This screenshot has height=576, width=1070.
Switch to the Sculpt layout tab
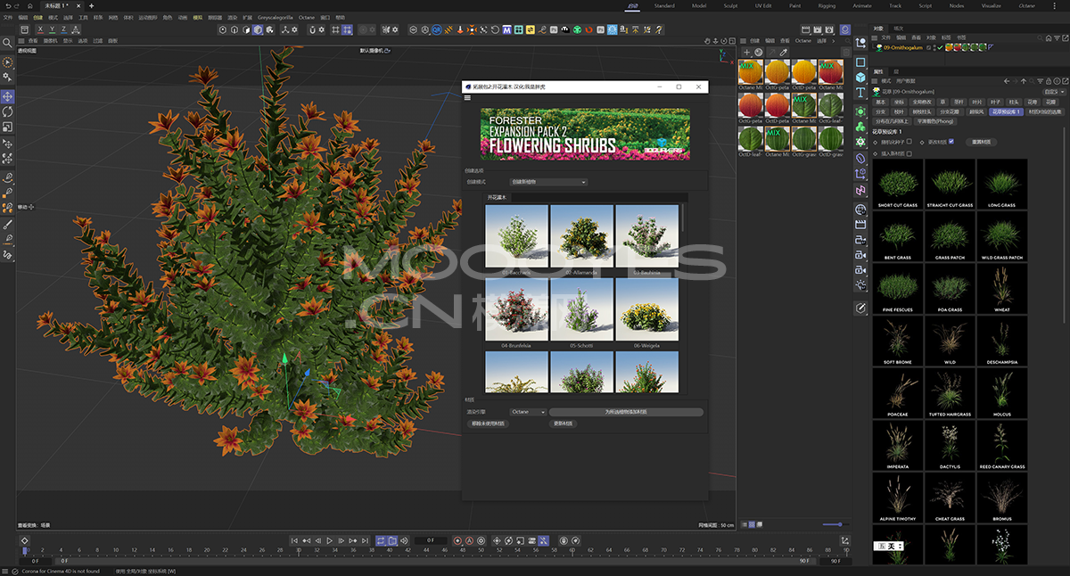point(730,5)
